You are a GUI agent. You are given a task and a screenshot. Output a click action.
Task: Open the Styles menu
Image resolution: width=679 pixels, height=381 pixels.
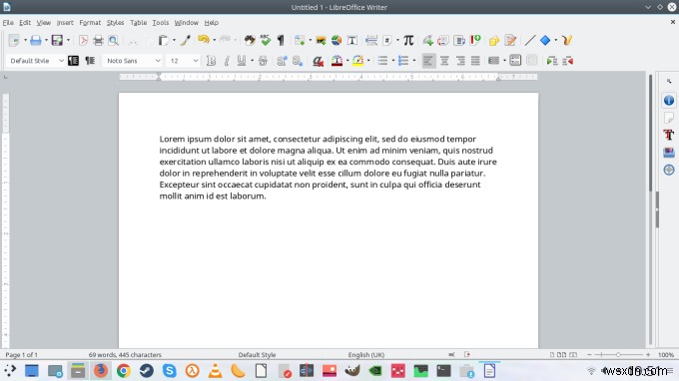115,23
